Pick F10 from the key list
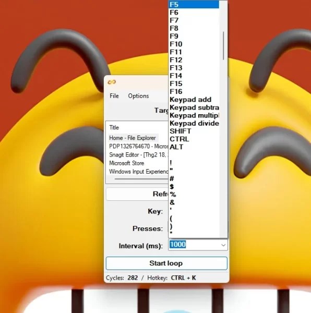The image size is (311, 313). (194, 44)
